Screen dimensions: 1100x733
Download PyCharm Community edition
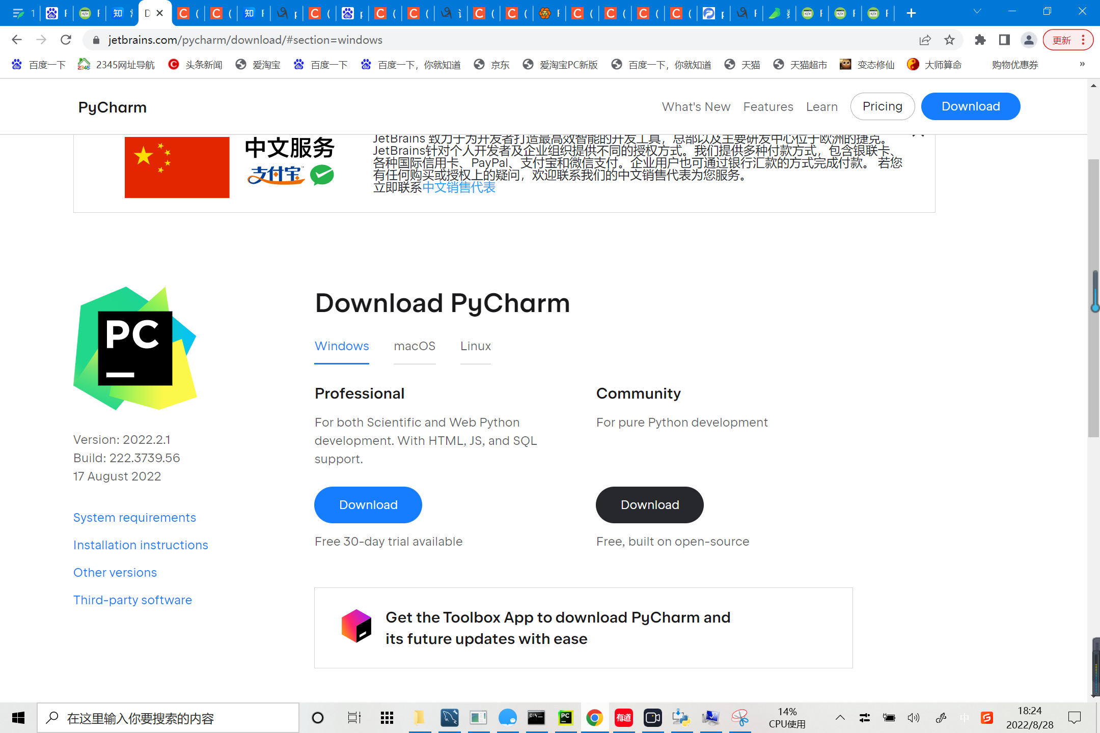pyautogui.click(x=650, y=505)
